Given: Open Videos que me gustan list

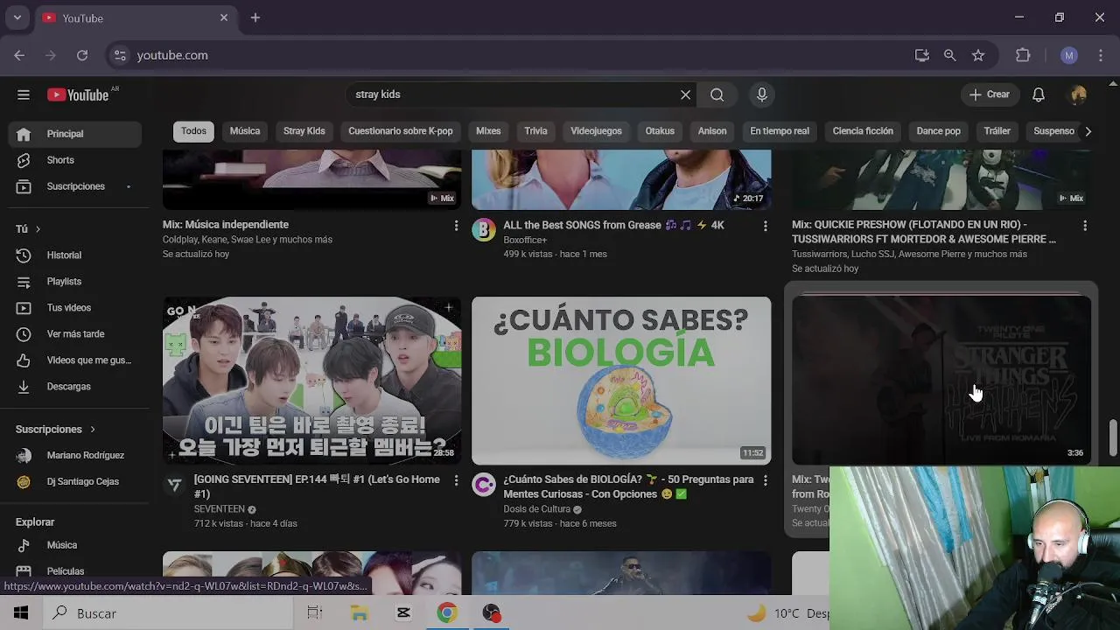Looking at the screenshot, I should (74, 360).
